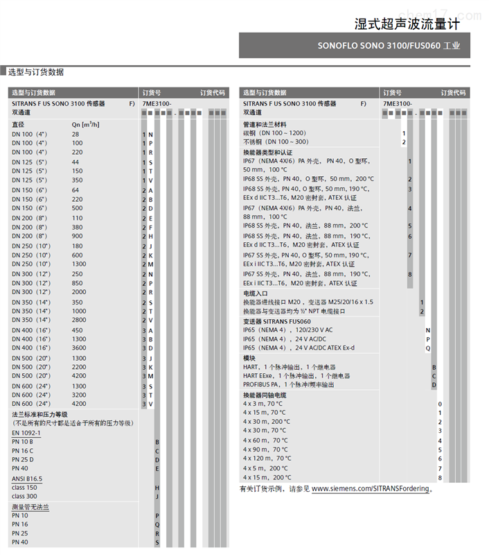Click the Qn value '500' for DN 150

coord(78,208)
